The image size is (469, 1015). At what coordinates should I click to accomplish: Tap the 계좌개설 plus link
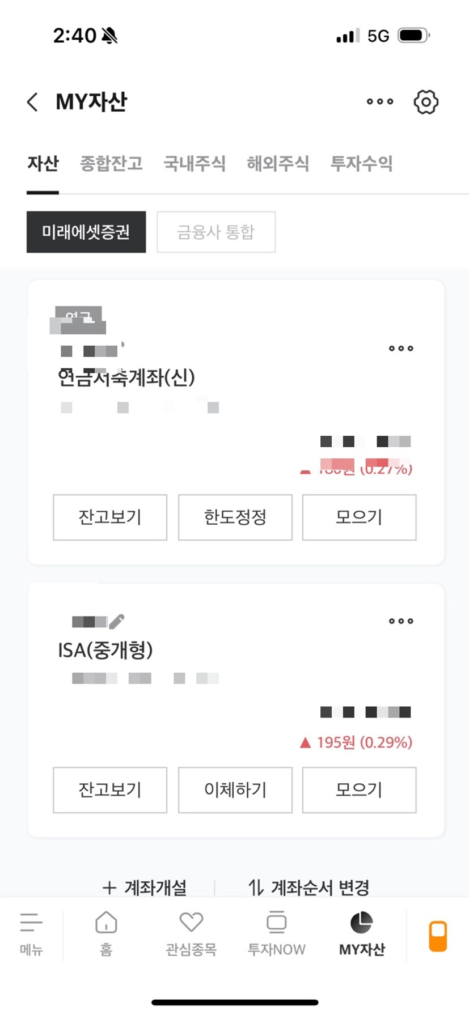click(x=145, y=887)
